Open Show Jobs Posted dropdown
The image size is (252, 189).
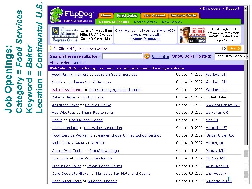(231, 56)
